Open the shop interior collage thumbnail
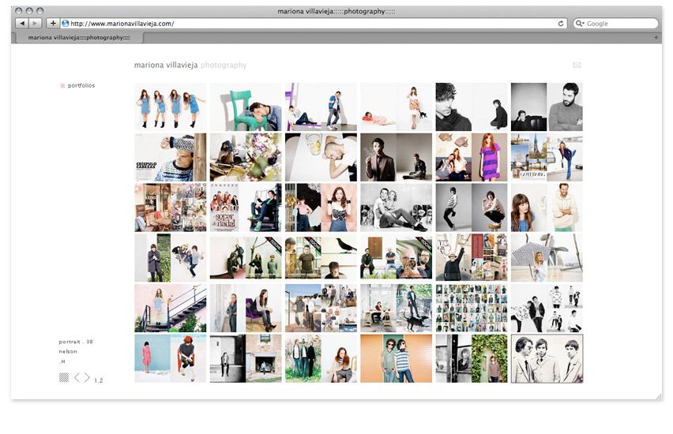The image size is (673, 434). [171, 208]
